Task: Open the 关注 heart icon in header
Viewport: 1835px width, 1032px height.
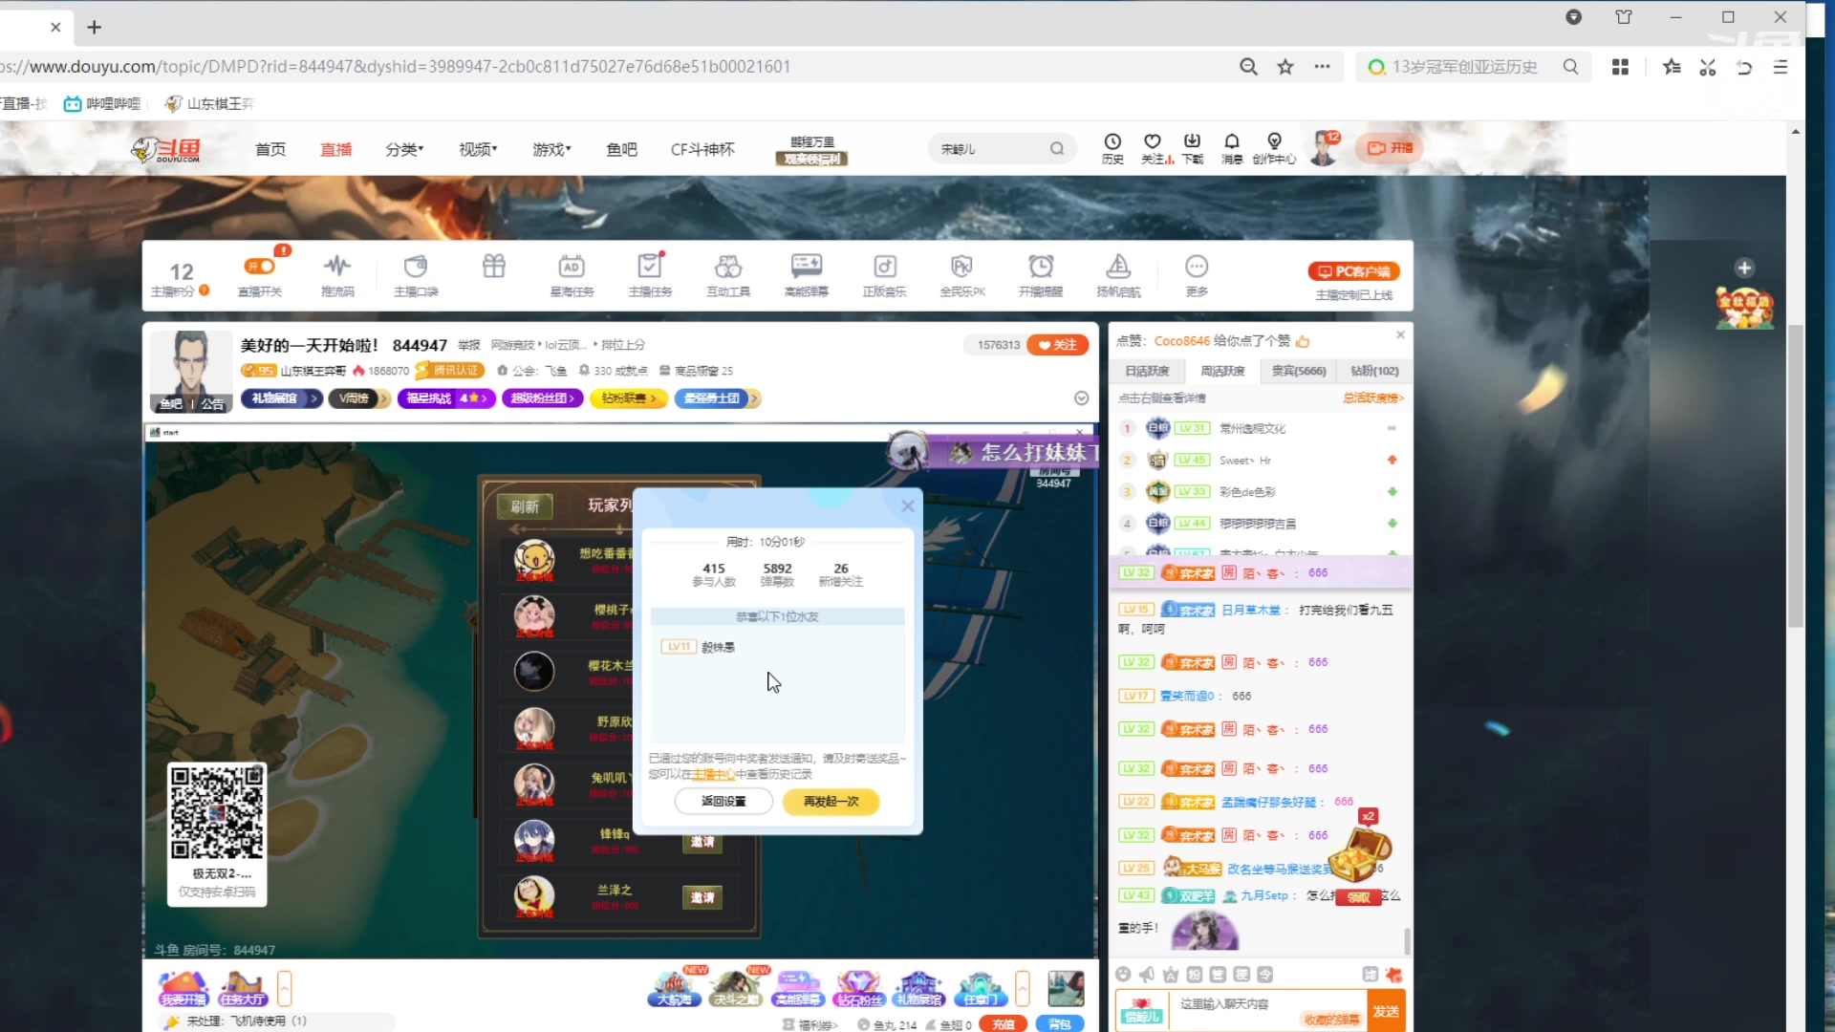Action: [1154, 148]
